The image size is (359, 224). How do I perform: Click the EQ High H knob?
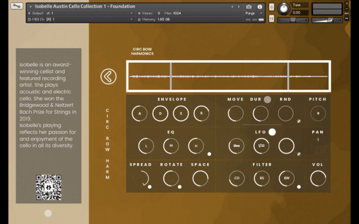(196, 146)
